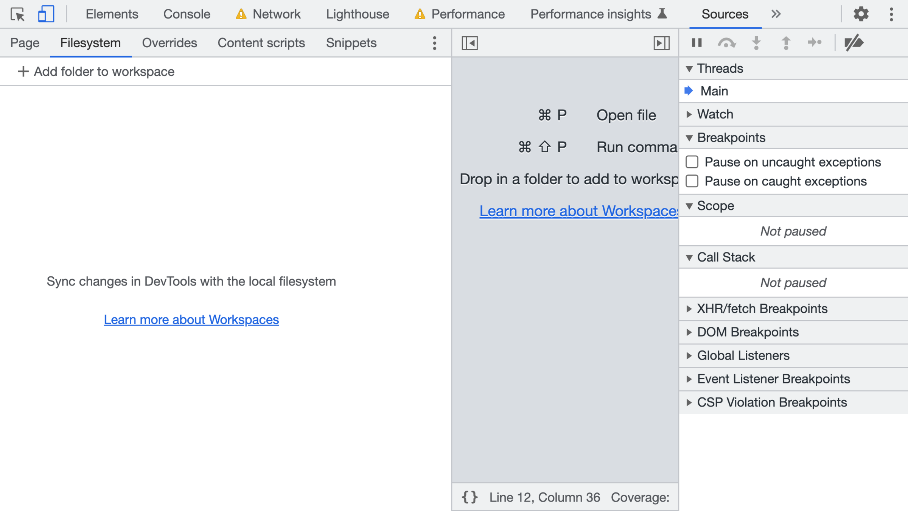Click the step over function icon
This screenshot has height=511, width=908.
pyautogui.click(x=726, y=43)
